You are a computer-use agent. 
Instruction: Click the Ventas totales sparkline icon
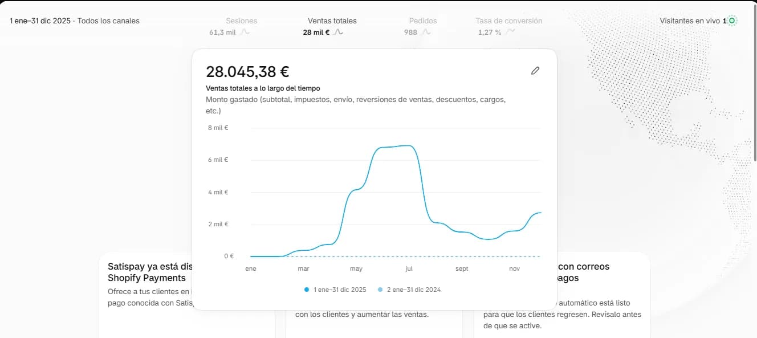click(338, 32)
